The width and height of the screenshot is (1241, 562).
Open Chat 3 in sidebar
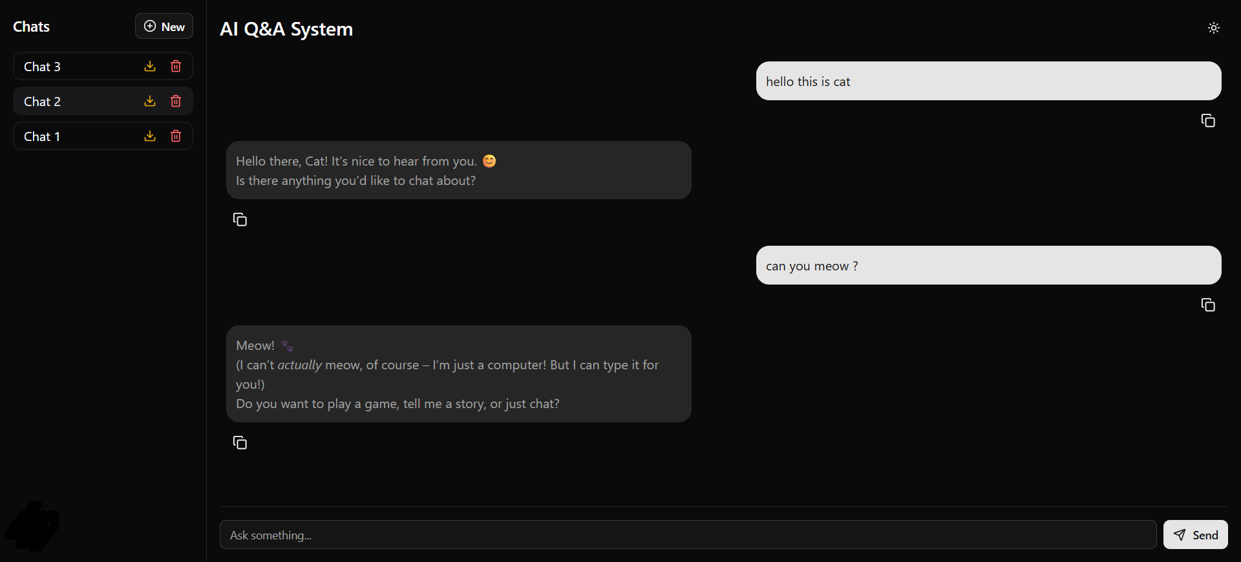[x=71, y=67]
